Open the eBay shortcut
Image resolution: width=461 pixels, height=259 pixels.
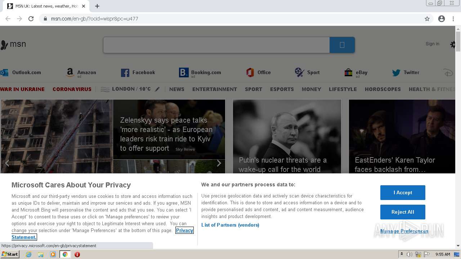(x=356, y=73)
